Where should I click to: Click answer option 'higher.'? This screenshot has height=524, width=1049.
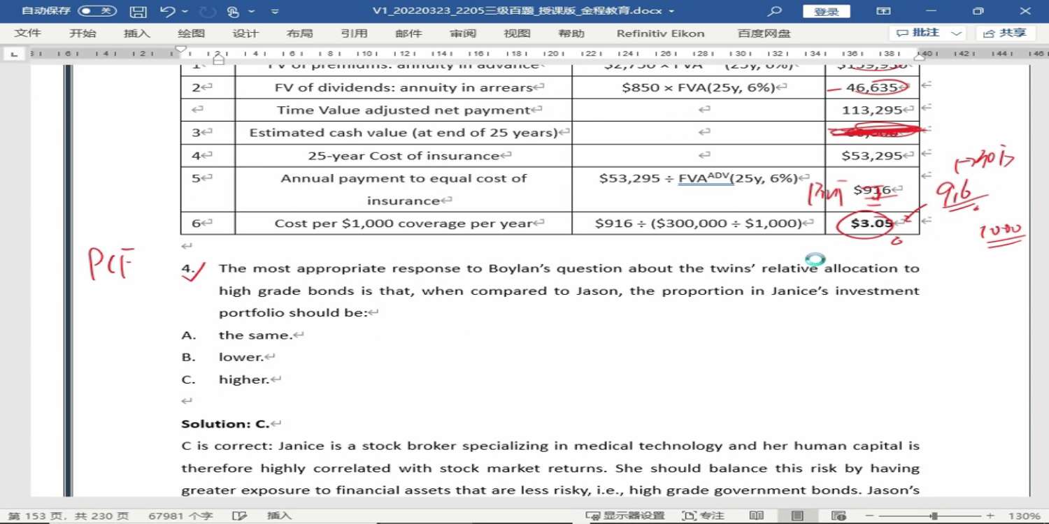point(243,379)
